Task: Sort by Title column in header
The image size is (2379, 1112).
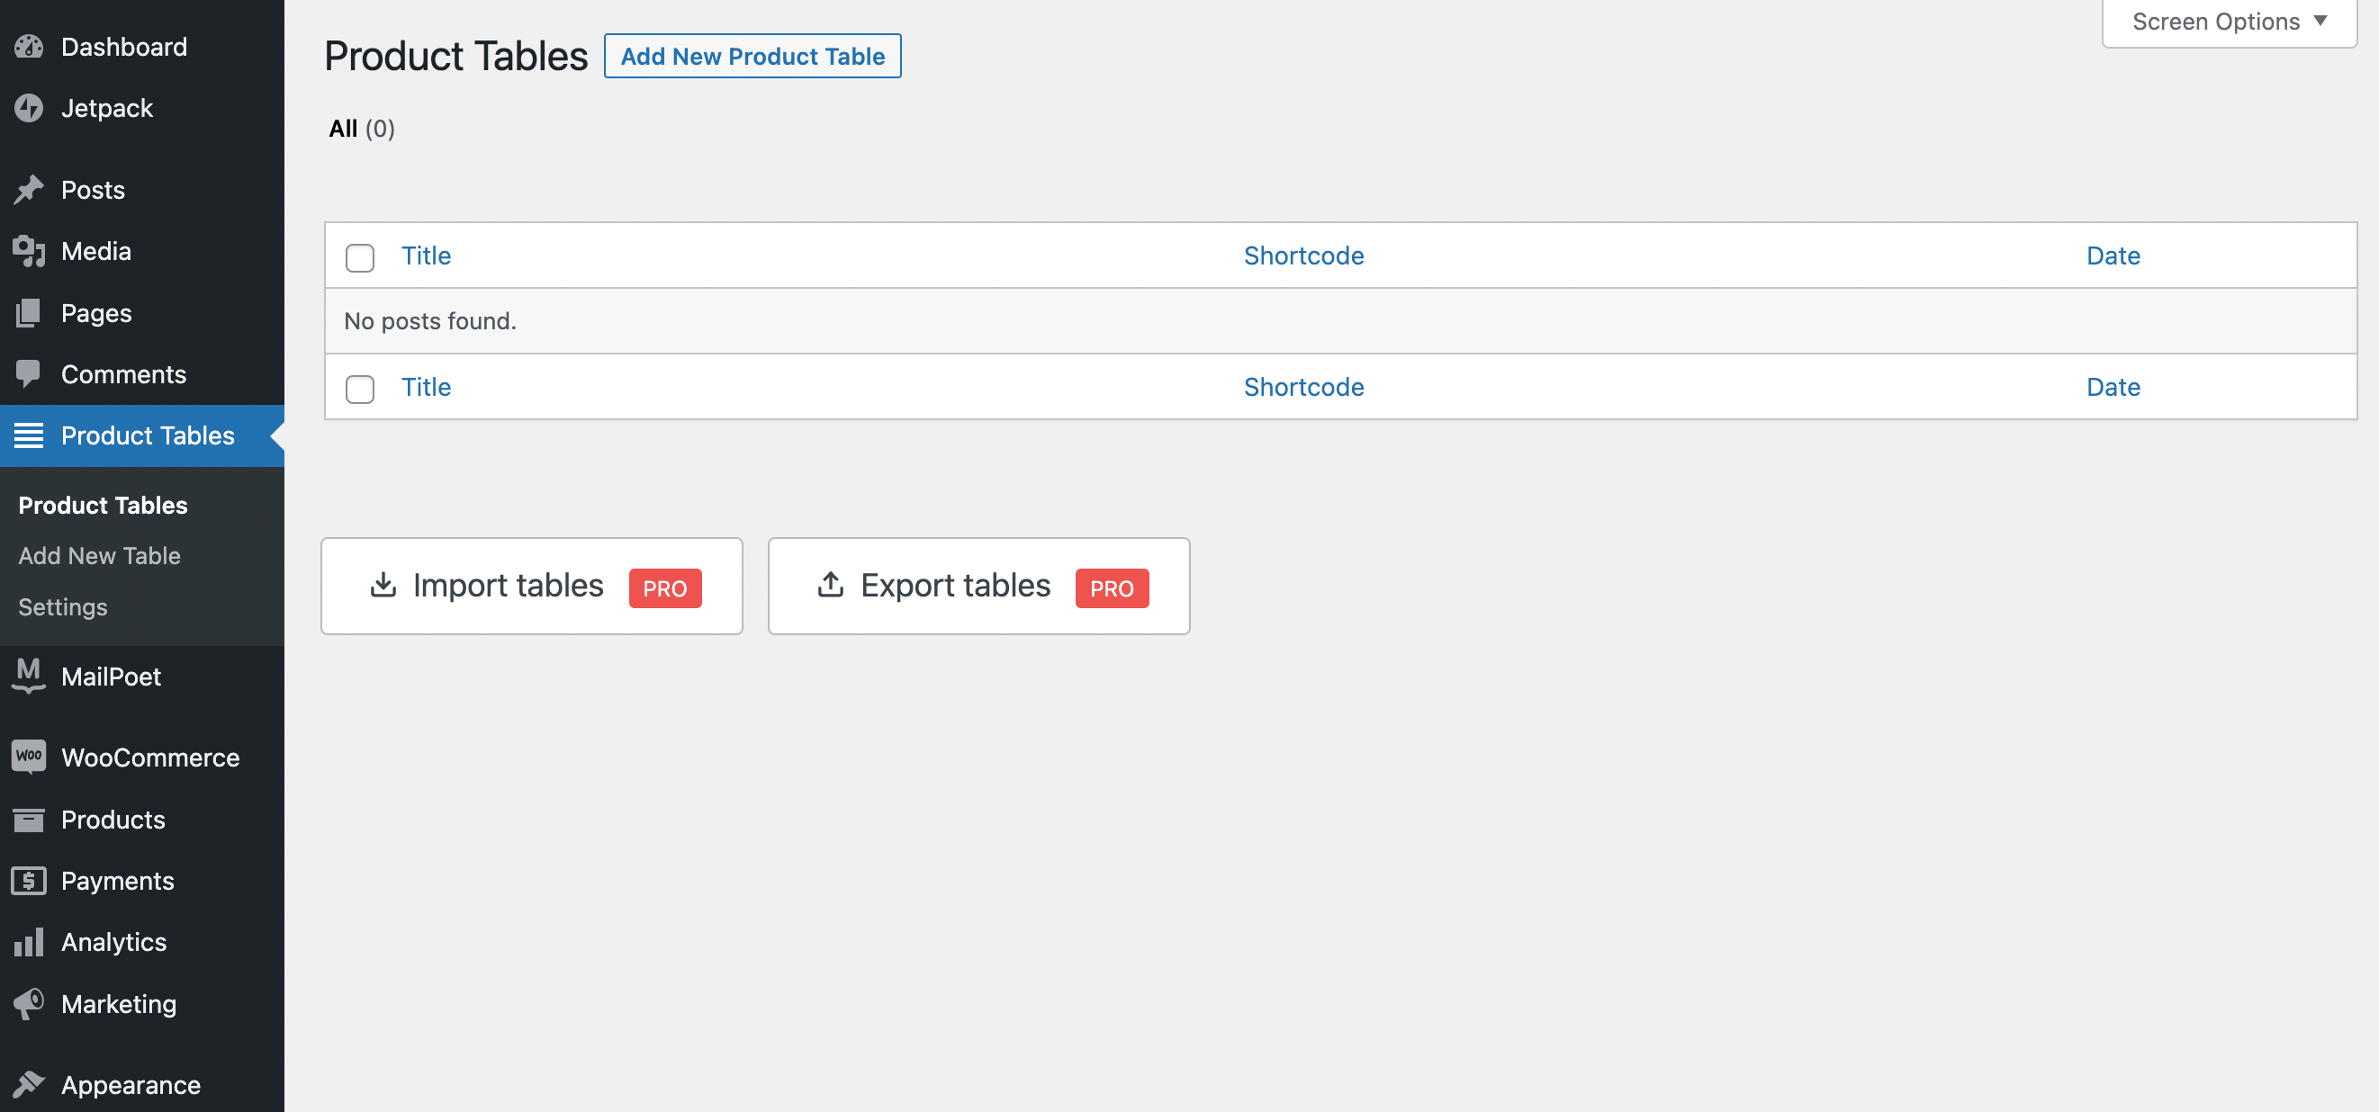Action: point(426,256)
